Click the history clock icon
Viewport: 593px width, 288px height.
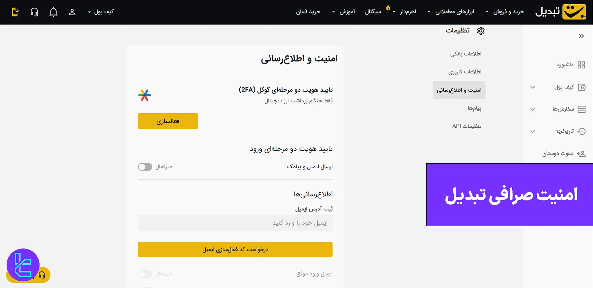click(582, 131)
